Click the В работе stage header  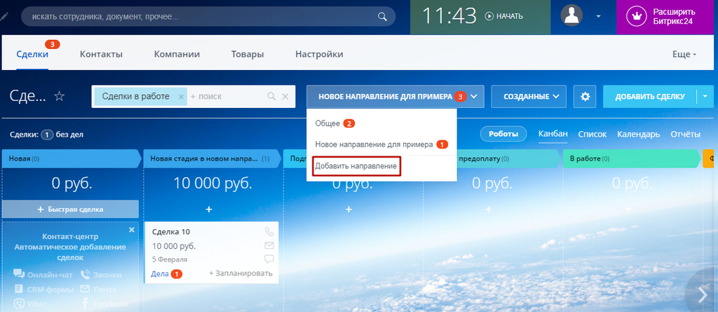632,159
